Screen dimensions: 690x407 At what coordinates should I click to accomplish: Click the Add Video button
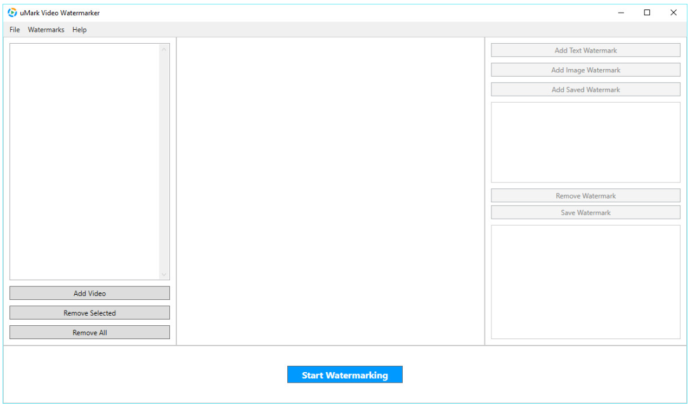[x=89, y=293]
